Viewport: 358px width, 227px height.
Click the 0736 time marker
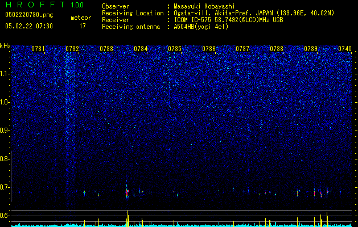click(x=209, y=49)
